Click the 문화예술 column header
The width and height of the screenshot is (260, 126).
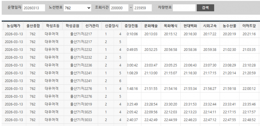(151, 26)
